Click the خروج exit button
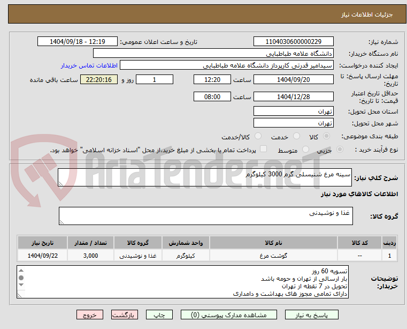407x329 pixels. (x=89, y=315)
